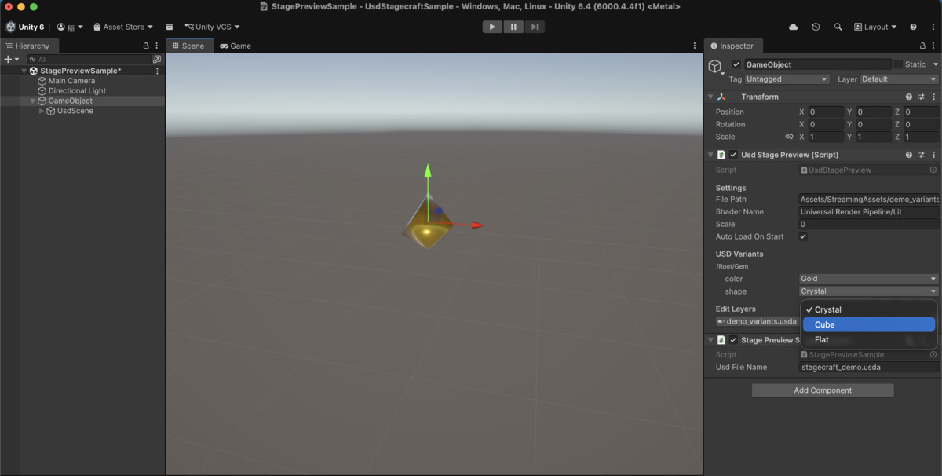Open the Static flags dropdown arrow
942x476 pixels.
[x=935, y=64]
